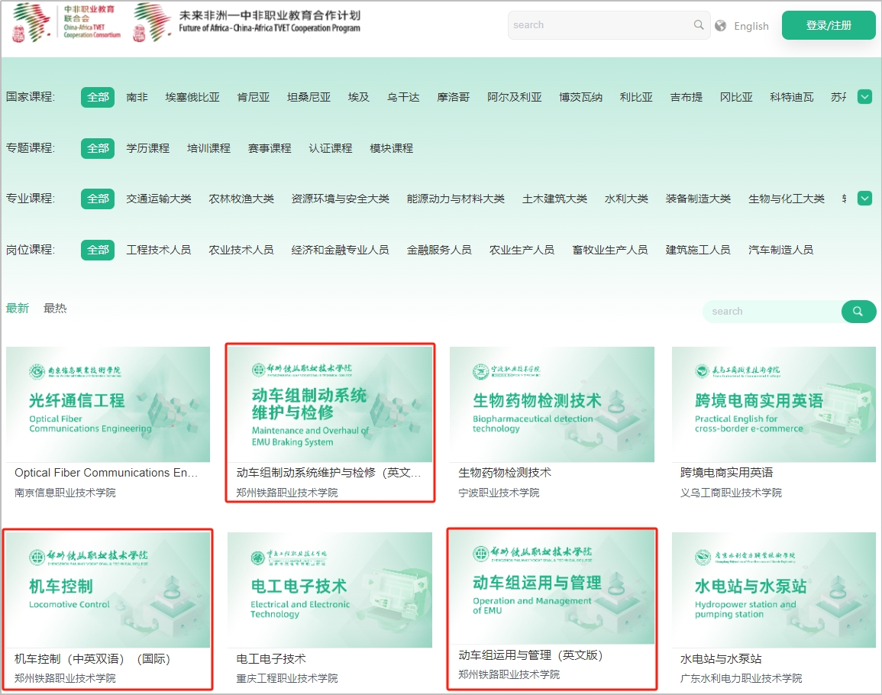
Task: Click the top header search field
Action: [599, 25]
